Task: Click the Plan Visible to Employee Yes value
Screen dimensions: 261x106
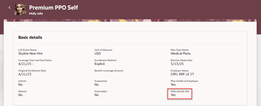Action: (x=173, y=85)
